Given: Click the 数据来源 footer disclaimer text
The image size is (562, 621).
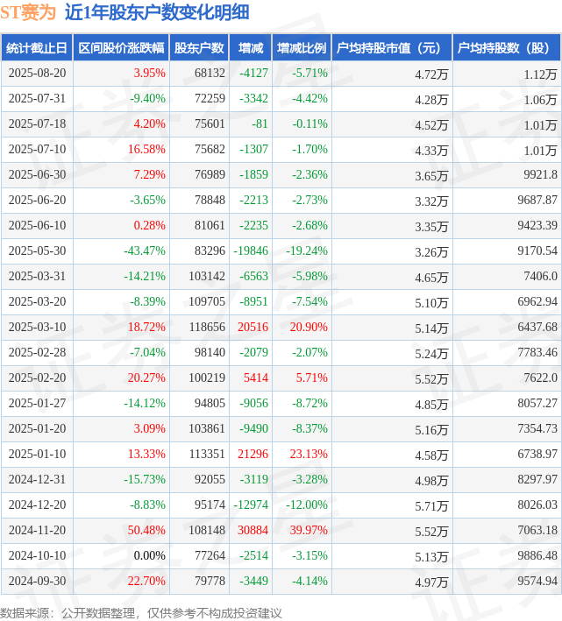Looking at the screenshot, I should pyautogui.click(x=141, y=612).
